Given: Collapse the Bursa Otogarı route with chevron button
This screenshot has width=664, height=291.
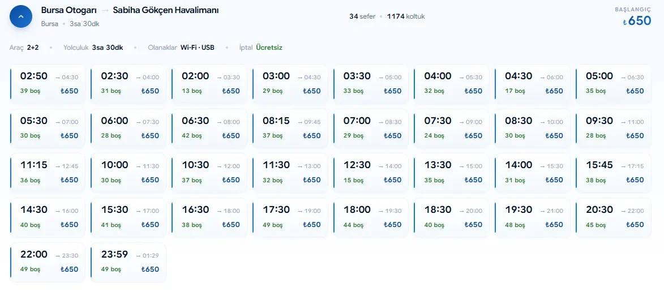Looking at the screenshot, I should (x=21, y=16).
